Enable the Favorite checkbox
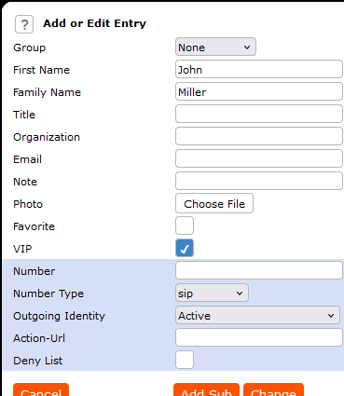The width and height of the screenshot is (344, 396). pyautogui.click(x=185, y=225)
